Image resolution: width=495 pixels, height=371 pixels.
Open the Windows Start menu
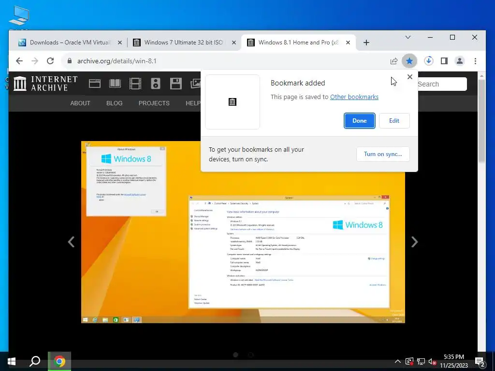(12, 361)
